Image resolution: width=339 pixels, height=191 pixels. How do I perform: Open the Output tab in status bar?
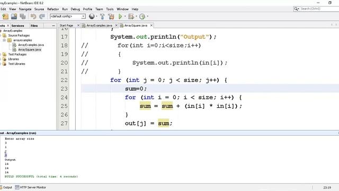(6, 187)
